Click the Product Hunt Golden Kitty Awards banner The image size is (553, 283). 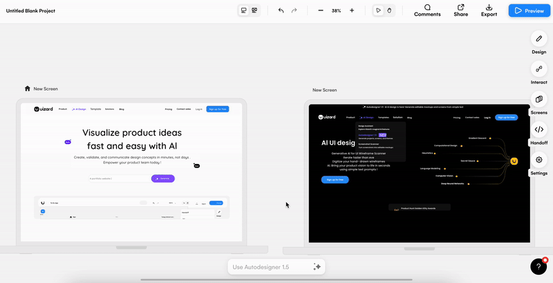click(420, 208)
